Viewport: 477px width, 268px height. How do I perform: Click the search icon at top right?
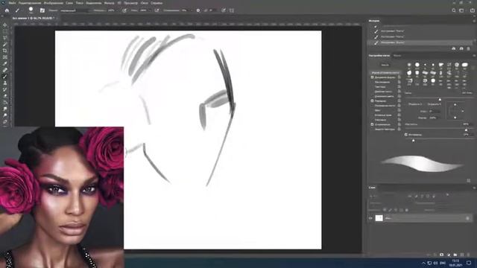tap(454, 10)
